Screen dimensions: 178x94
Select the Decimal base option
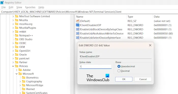(119, 71)
